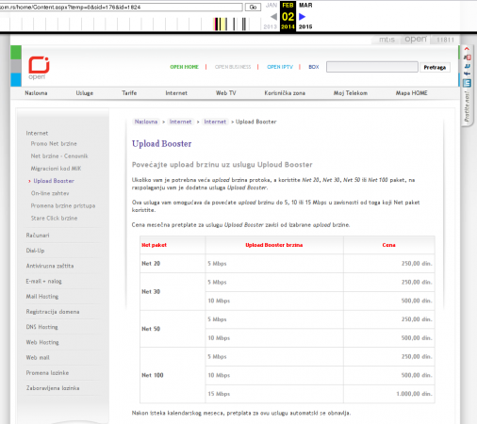Viewport: 477px width, 424px height.
Task: Click the Wayback URL address field
Action: pyautogui.click(x=121, y=7)
